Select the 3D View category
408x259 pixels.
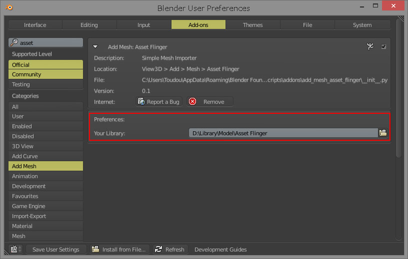(x=46, y=146)
